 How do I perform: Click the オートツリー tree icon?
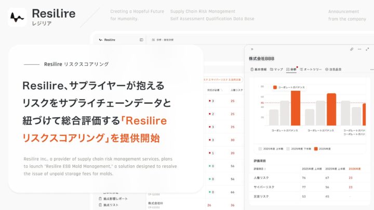(301, 69)
